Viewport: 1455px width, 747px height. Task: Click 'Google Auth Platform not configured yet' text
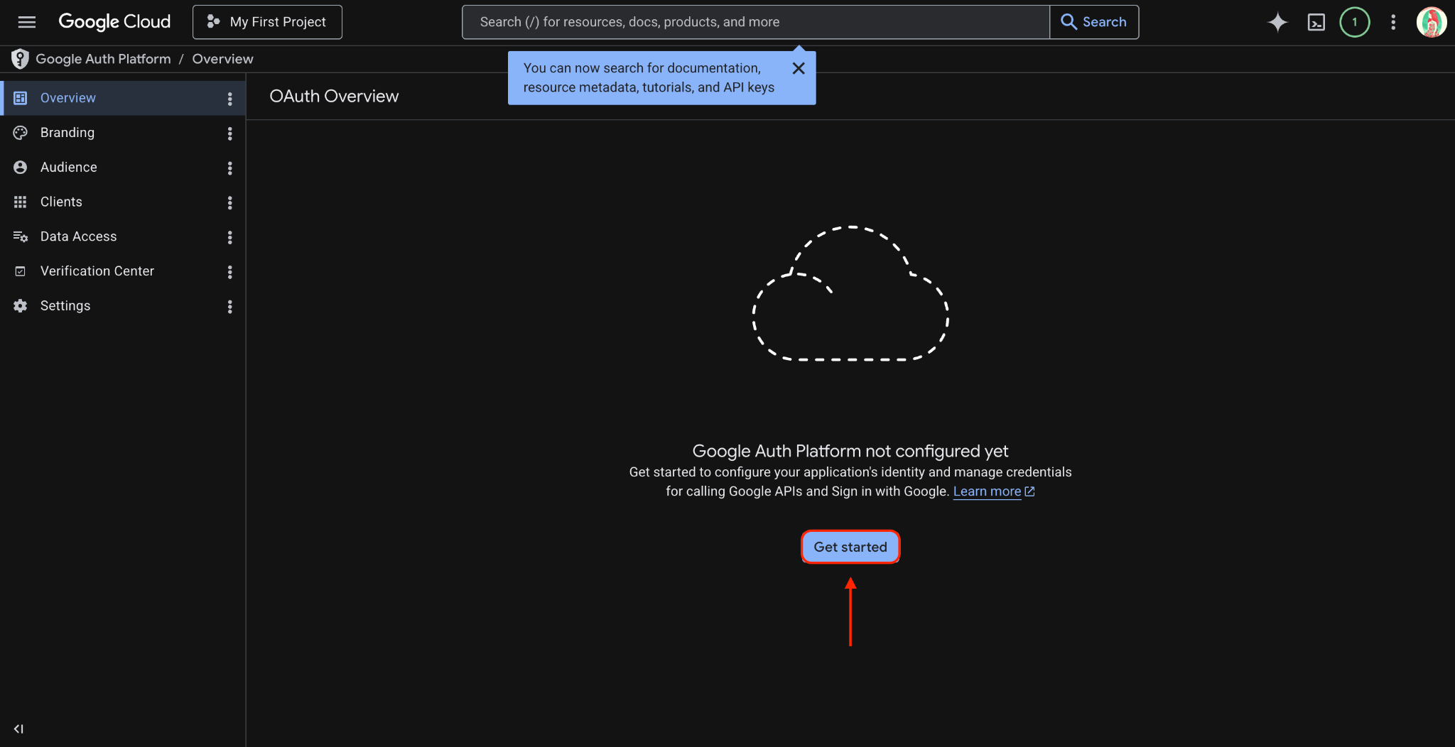coord(850,451)
